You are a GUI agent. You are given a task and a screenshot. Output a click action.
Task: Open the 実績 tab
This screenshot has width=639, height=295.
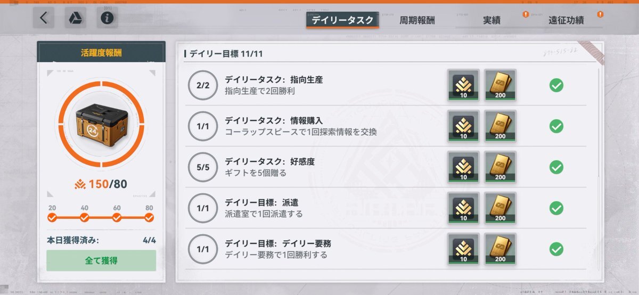pos(491,21)
